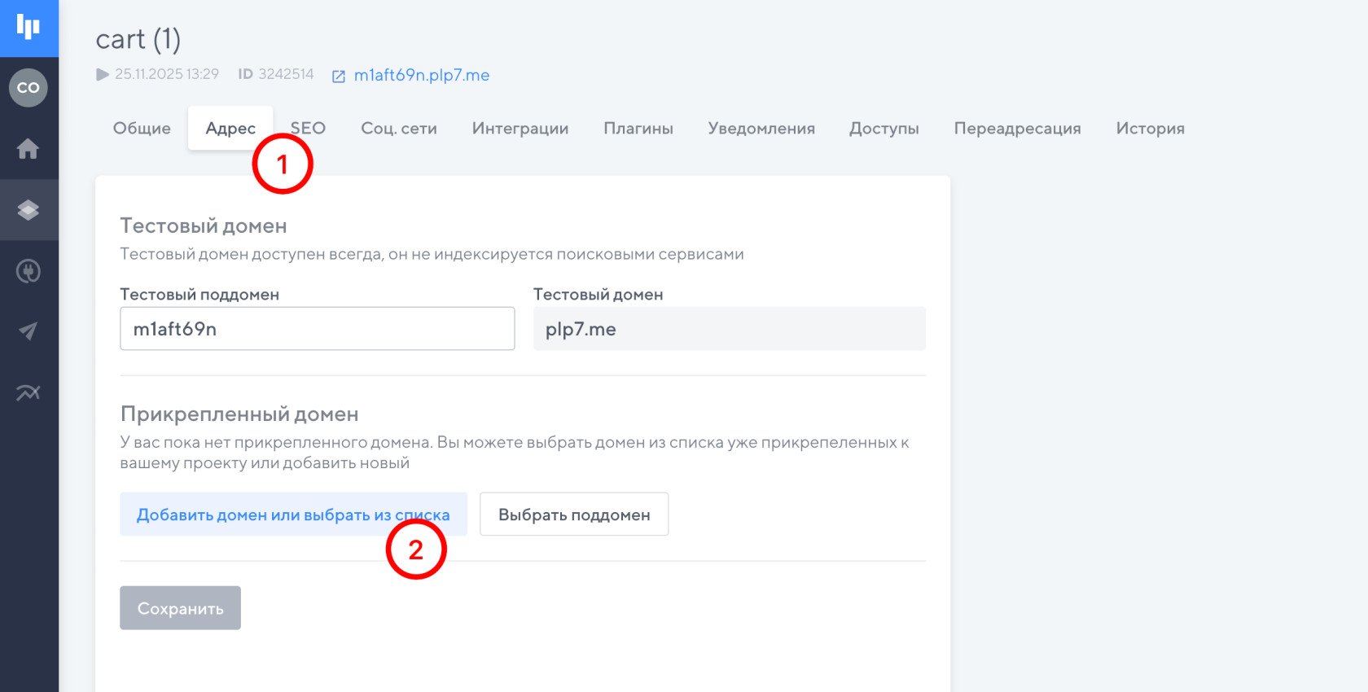Open the Переадресация tab
This screenshot has height=692, width=1368.
1017,129
